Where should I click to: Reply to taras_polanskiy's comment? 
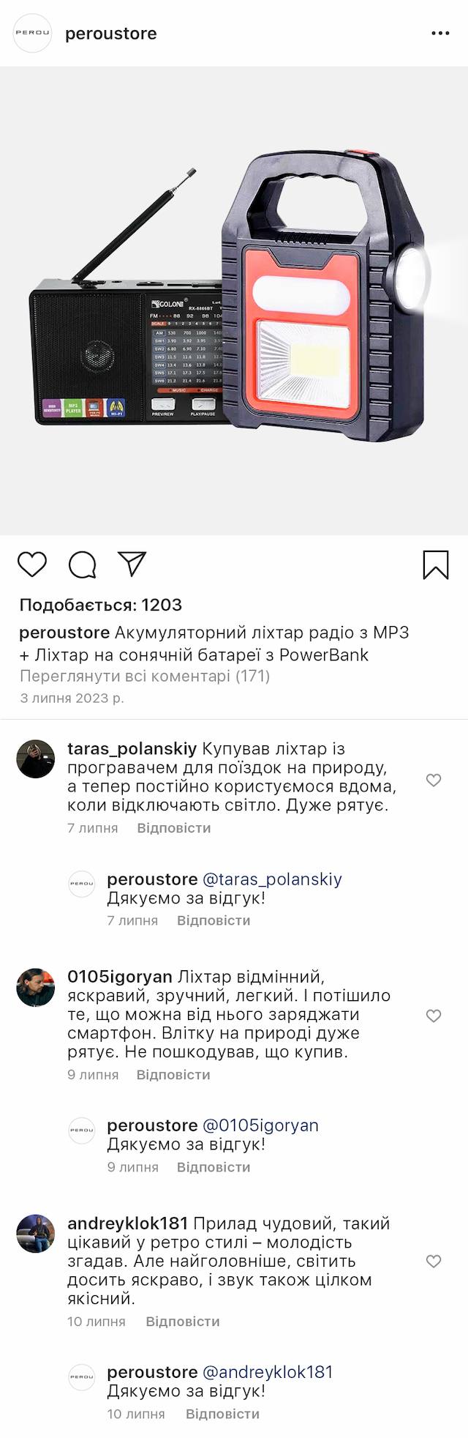[x=173, y=828]
